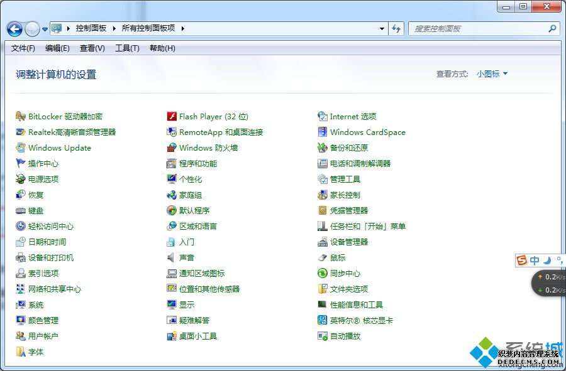Open 电话和调制解调器 link

tap(360, 163)
